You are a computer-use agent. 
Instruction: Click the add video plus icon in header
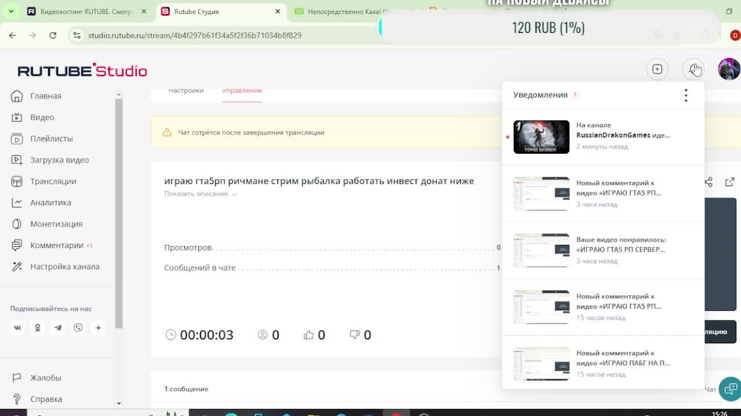click(657, 69)
